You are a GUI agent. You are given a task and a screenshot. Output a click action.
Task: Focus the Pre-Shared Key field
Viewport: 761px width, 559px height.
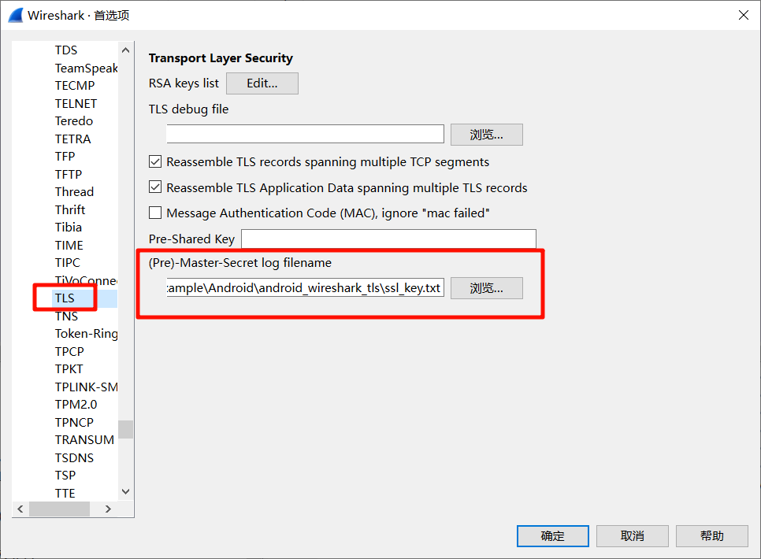click(388, 239)
